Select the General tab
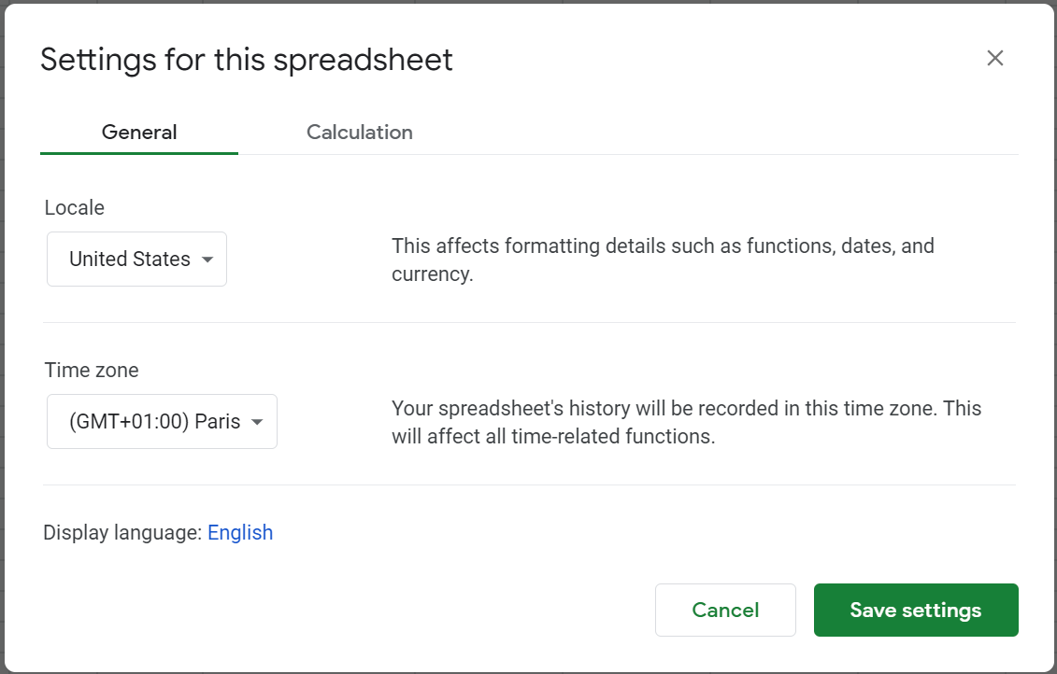Viewport: 1057px width, 674px height. point(139,133)
